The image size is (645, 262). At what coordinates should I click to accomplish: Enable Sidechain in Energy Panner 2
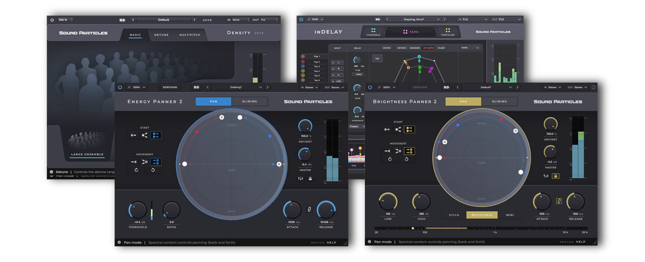(170, 87)
